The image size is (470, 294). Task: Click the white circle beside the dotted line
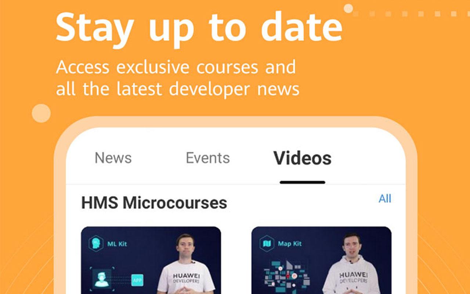[348, 8]
